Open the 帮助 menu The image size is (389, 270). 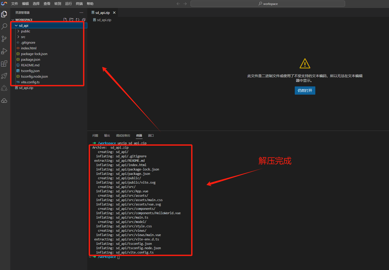[x=90, y=4]
